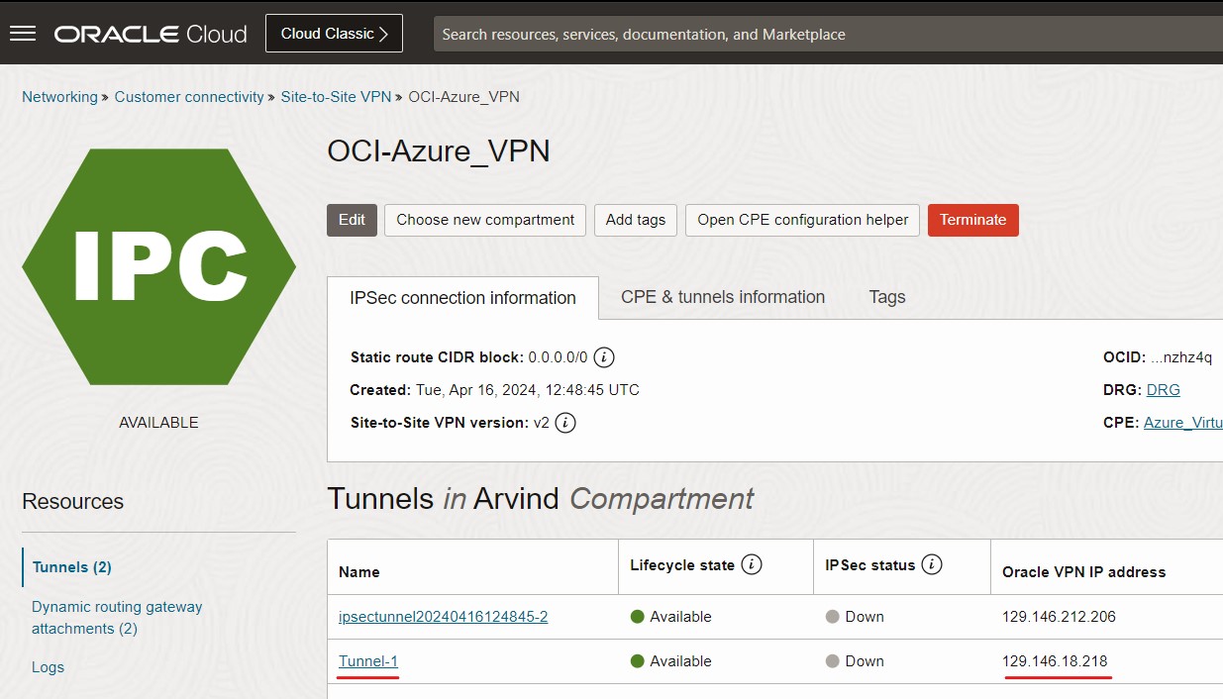The height and width of the screenshot is (699, 1223).
Task: Select IPSec connection information tab
Action: click(x=462, y=298)
